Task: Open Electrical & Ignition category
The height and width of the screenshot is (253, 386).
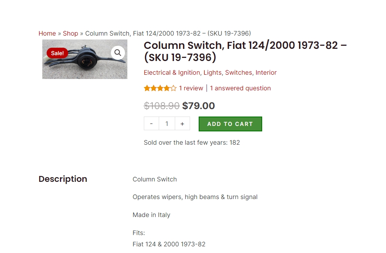Action: 172,72
